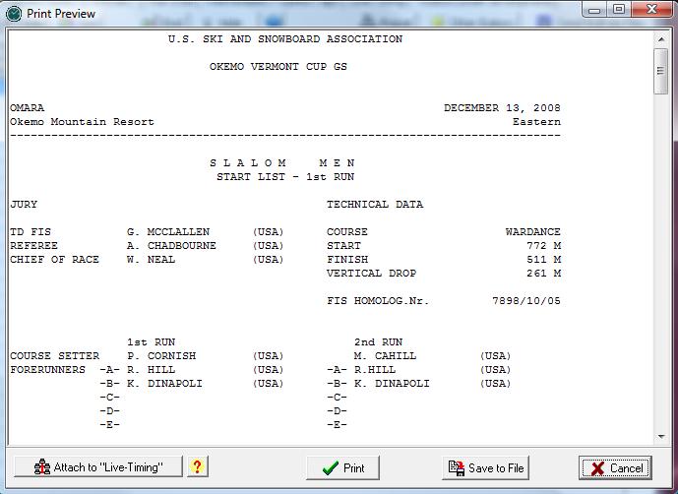
Task: Click the heading "U.S. SKI AND SNOWBOARD ASSOCIATION"
Action: pos(285,39)
